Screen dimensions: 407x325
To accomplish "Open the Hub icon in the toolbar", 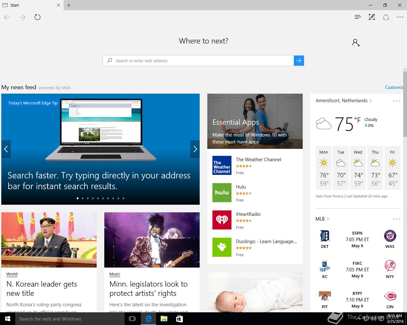I will [x=358, y=17].
